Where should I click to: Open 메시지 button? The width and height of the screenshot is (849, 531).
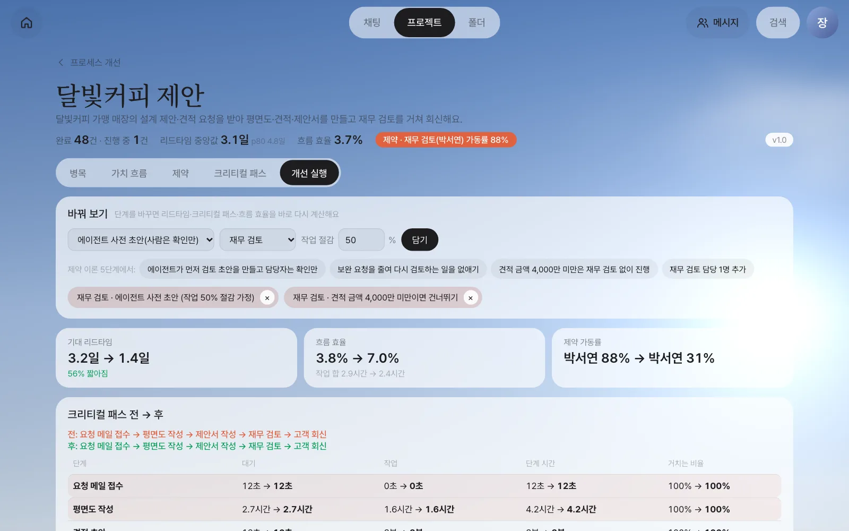tap(717, 23)
